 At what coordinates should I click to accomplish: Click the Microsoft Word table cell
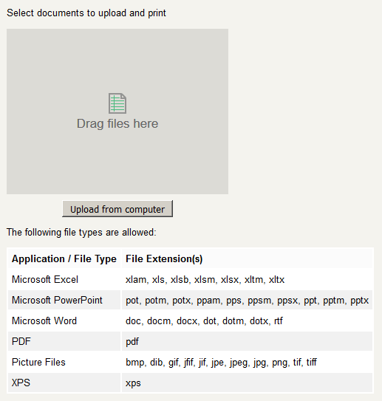(64, 321)
